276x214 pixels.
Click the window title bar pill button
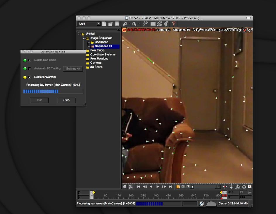click(249, 18)
